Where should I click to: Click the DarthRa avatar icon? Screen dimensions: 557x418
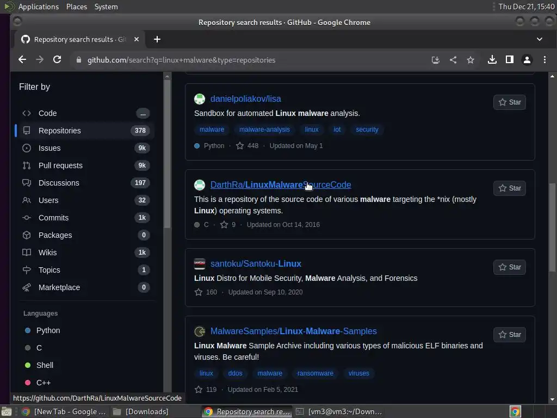coord(200,185)
